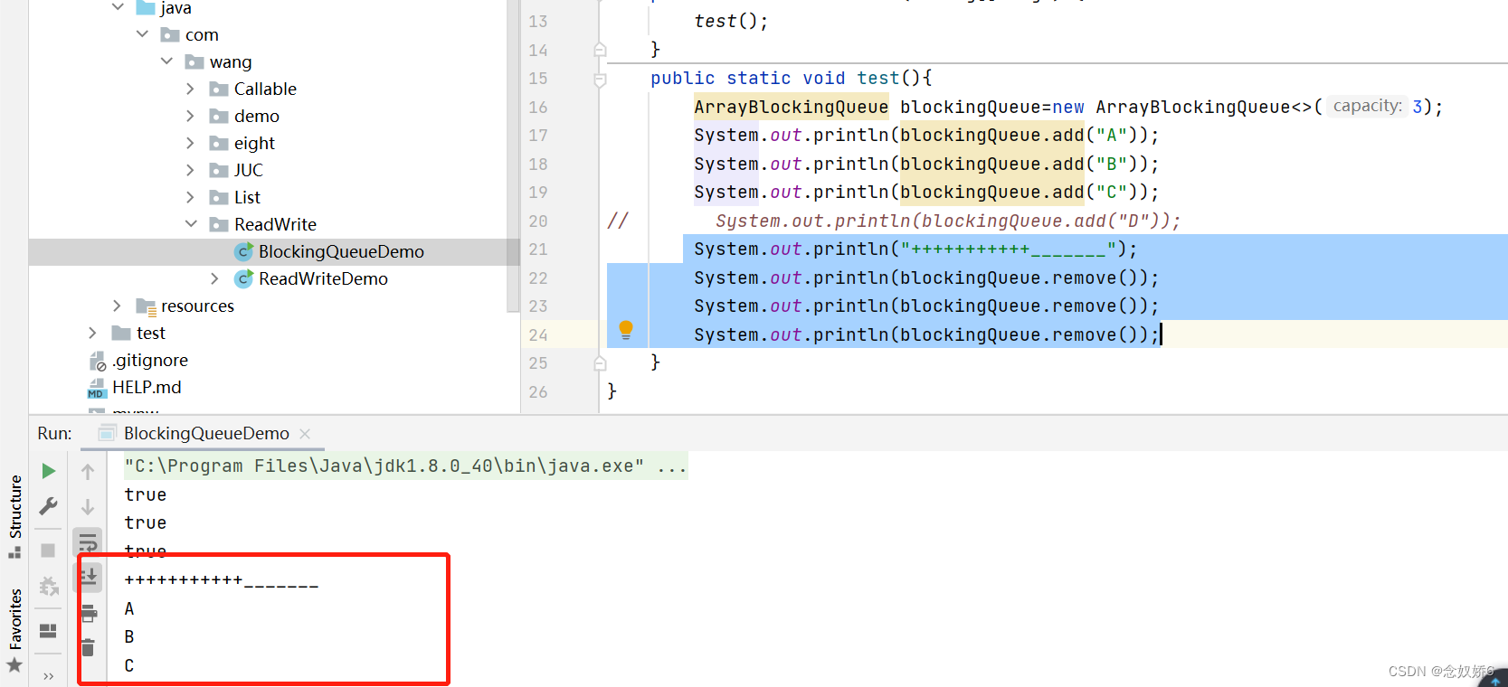This screenshot has width=1508, height=687.
Task: Toggle soft-wrap in run console
Action: click(88, 543)
